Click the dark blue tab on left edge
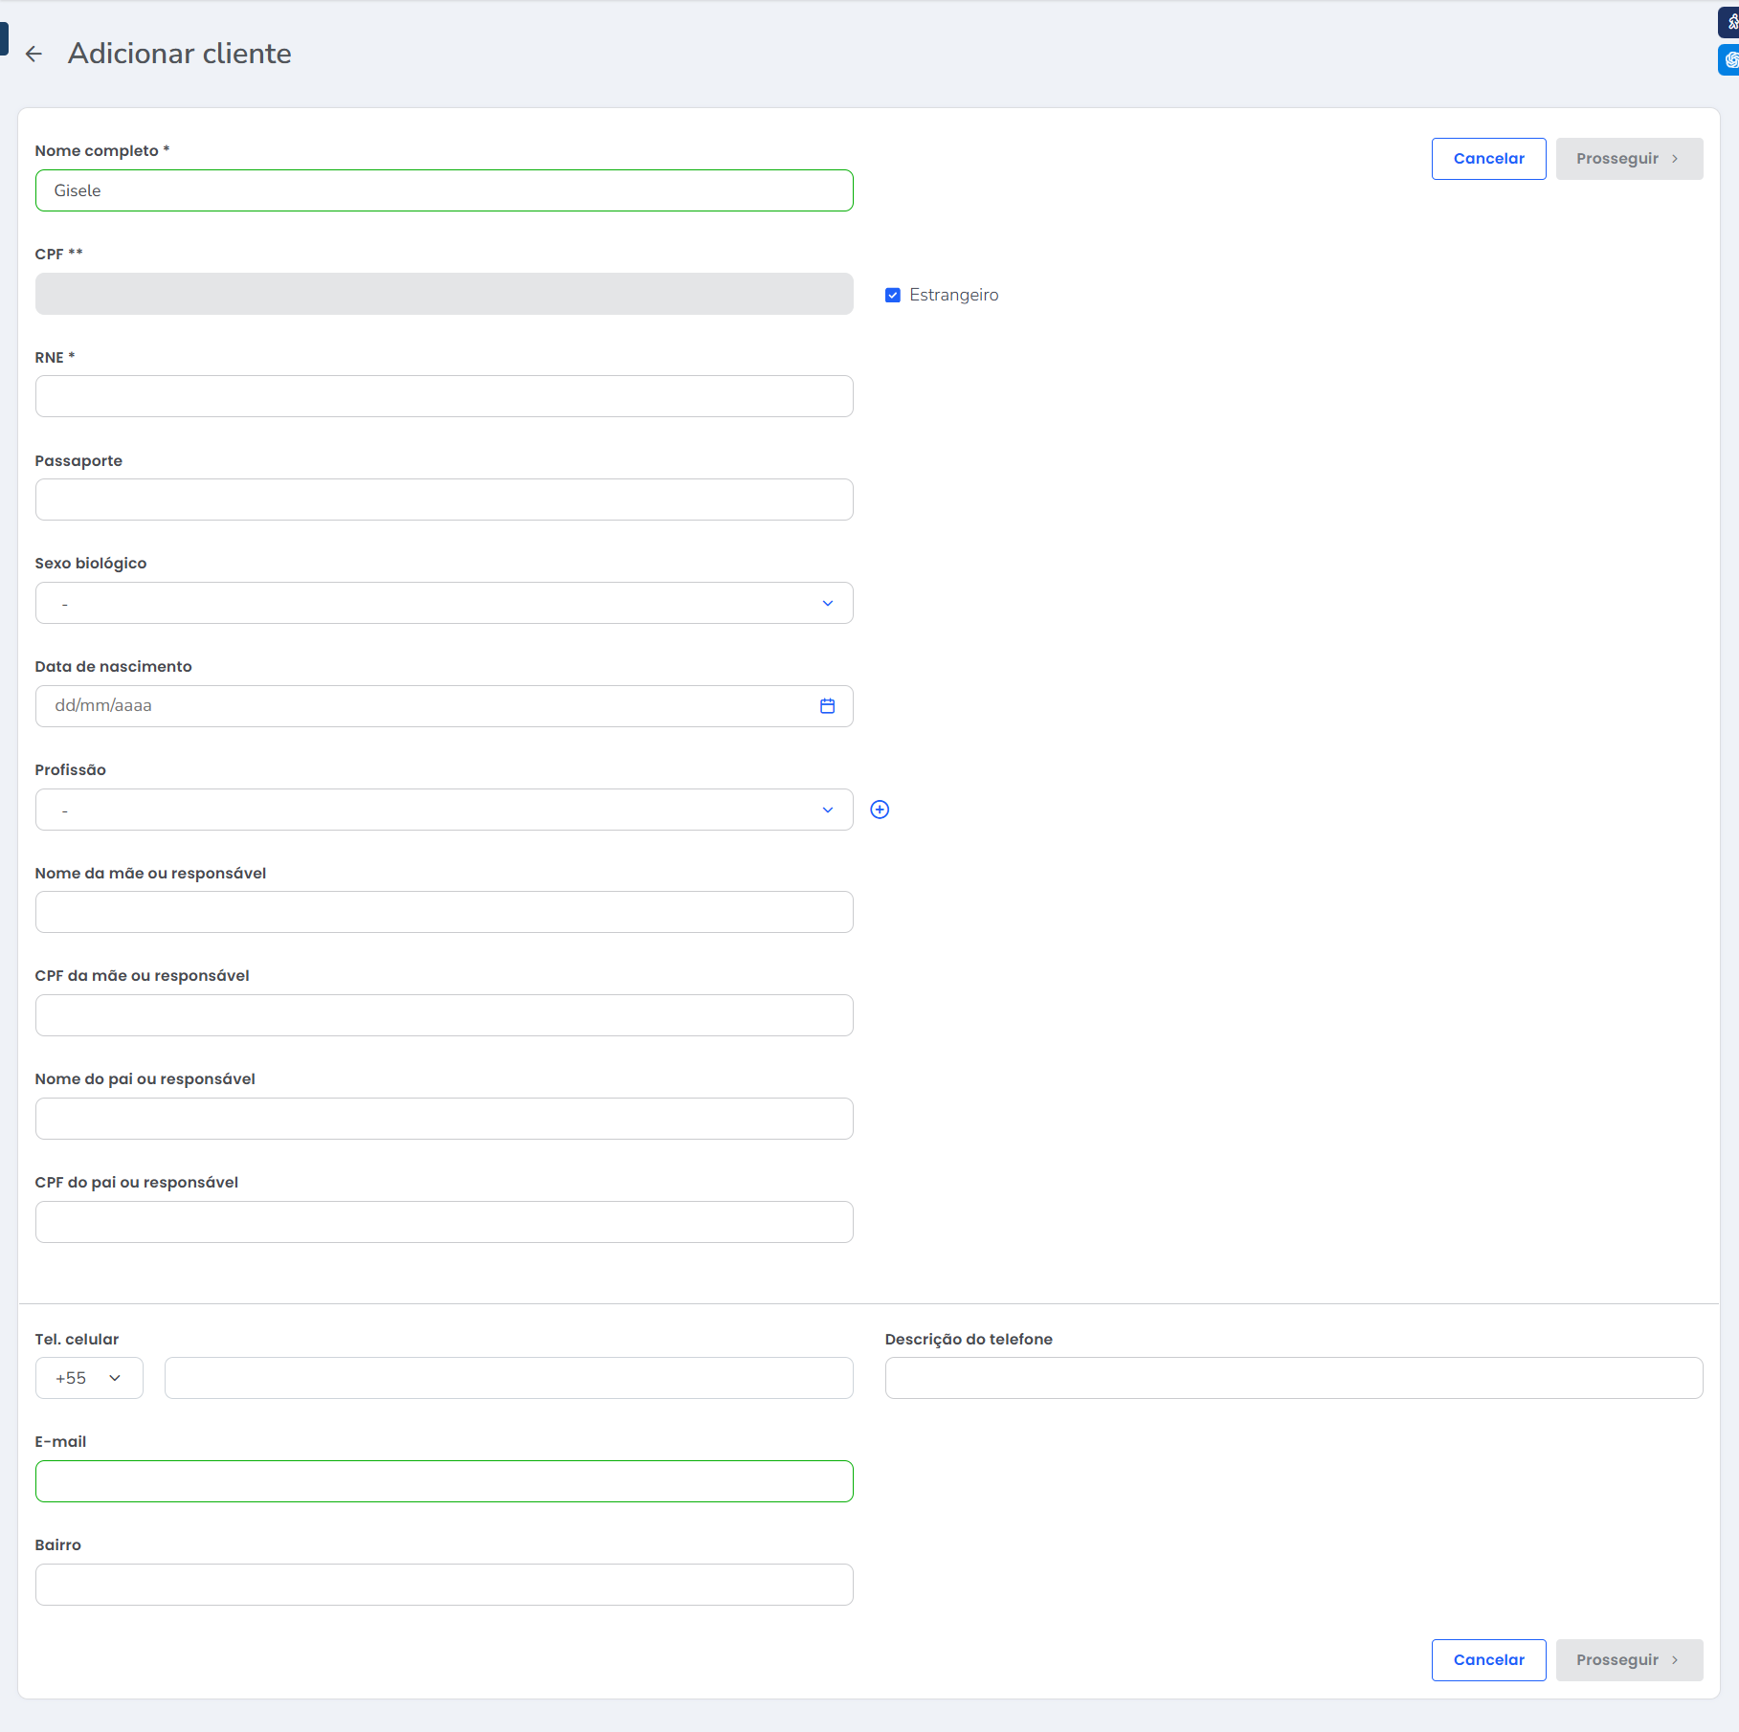The height and width of the screenshot is (1732, 1739). 4,38
